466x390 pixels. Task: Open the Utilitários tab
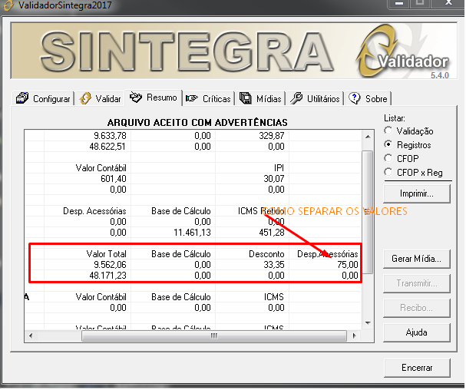pyautogui.click(x=315, y=98)
